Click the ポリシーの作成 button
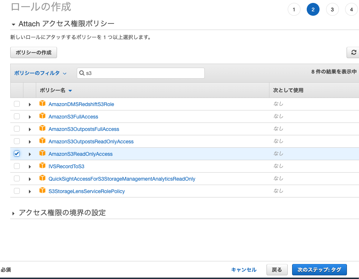This screenshot has height=279, width=359. click(x=34, y=52)
